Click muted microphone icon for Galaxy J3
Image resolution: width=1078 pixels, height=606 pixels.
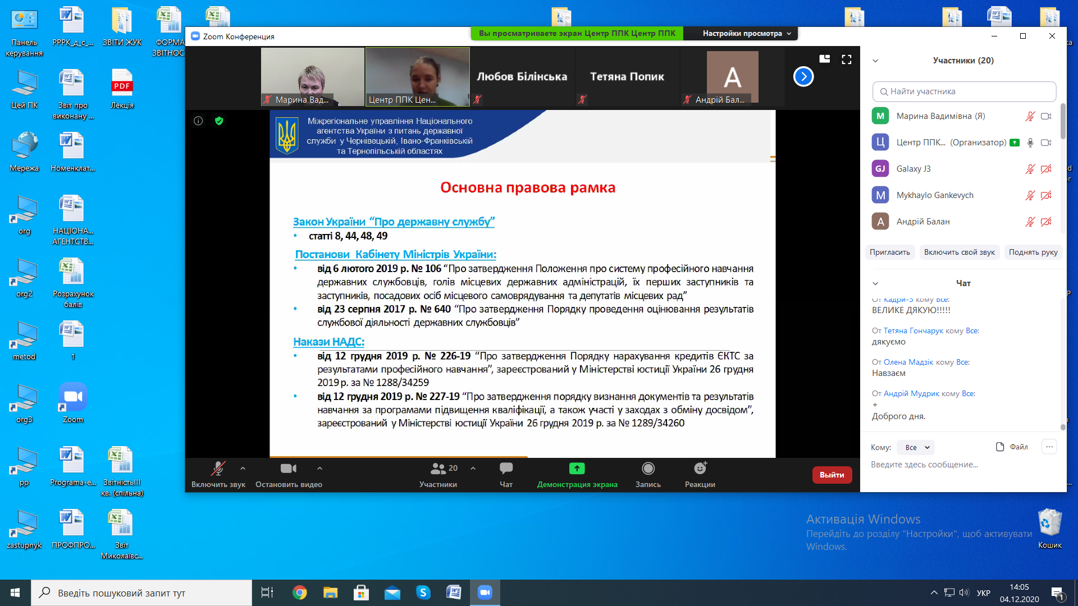1030,169
